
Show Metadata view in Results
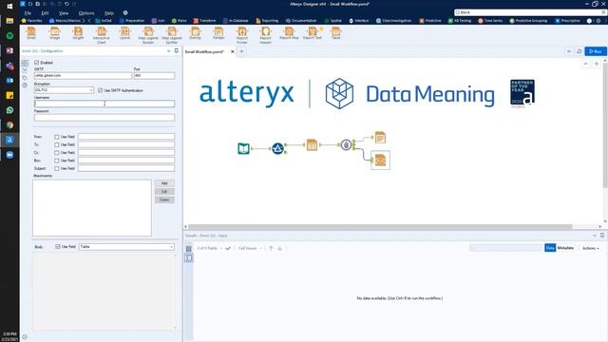pos(565,248)
